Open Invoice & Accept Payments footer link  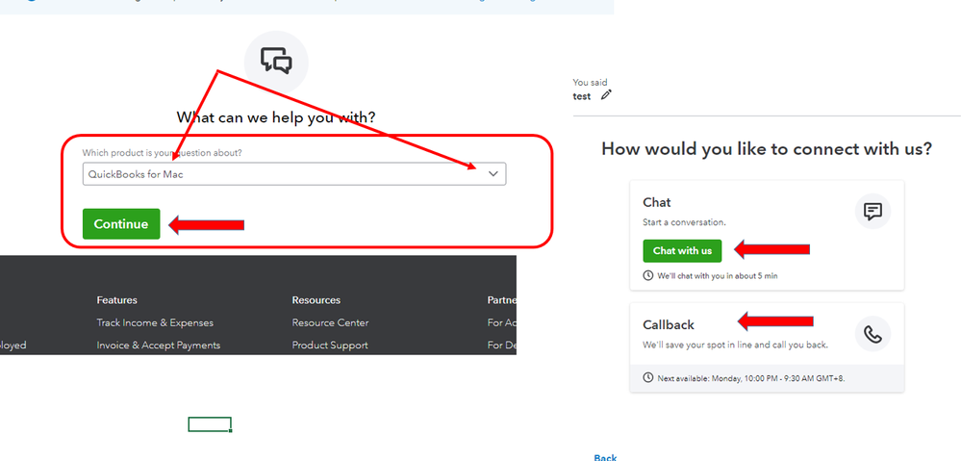coord(158,346)
